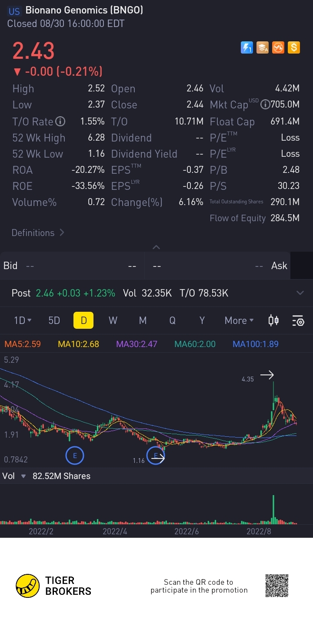This screenshot has width=313, height=634.
Task: Expand the Post market row chevron
Action: pos(300,293)
